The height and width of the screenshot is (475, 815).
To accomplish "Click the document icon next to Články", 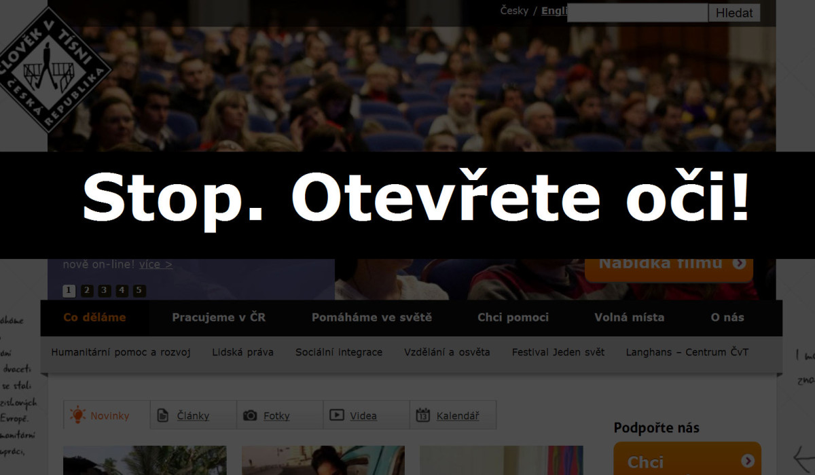I will click(163, 415).
